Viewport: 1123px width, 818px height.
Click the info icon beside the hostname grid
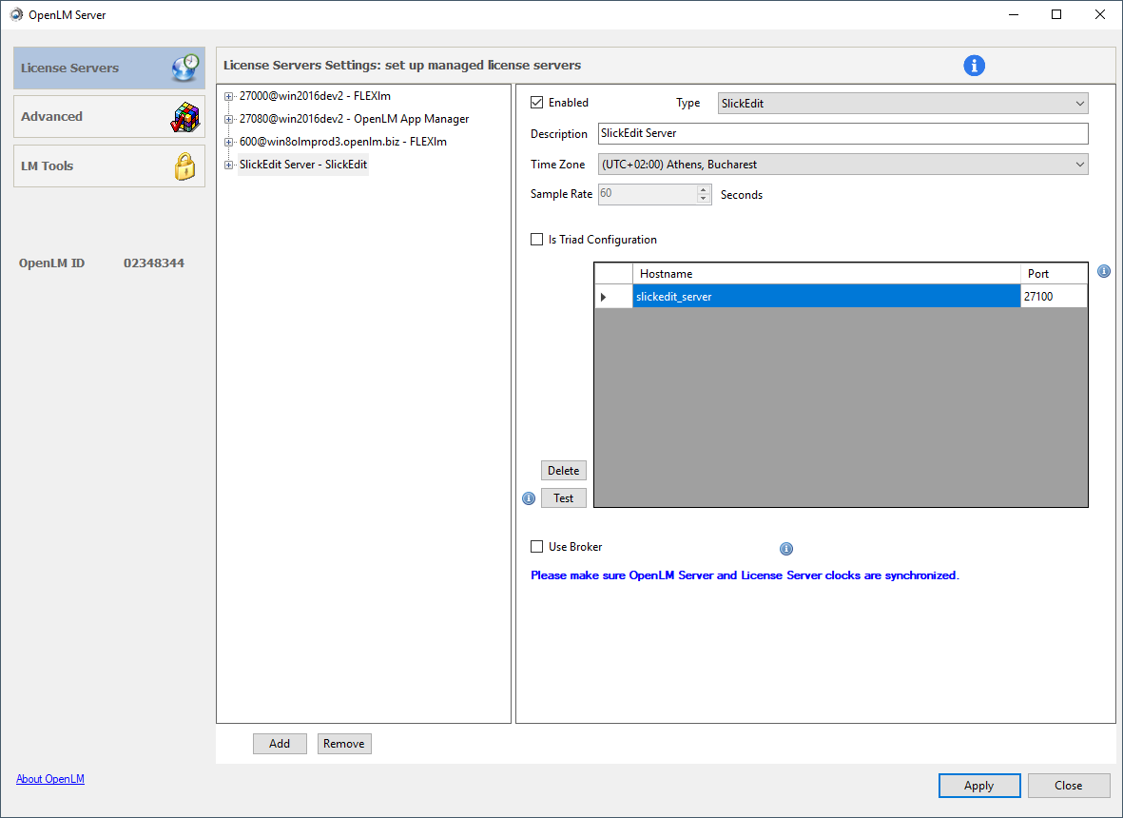1103,271
